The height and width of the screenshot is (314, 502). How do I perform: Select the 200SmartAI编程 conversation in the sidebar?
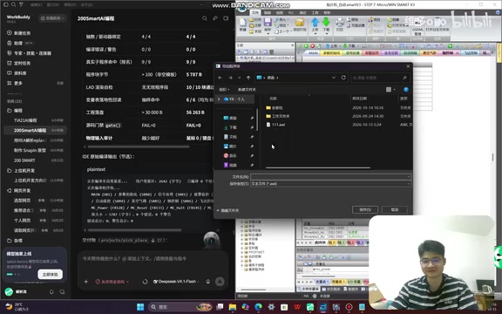(35, 131)
